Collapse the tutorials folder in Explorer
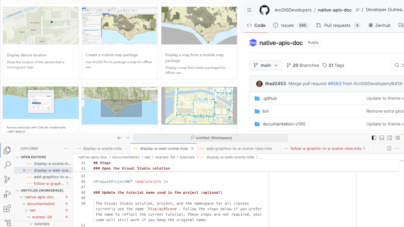This screenshot has width=404, height=227. [x=31, y=224]
